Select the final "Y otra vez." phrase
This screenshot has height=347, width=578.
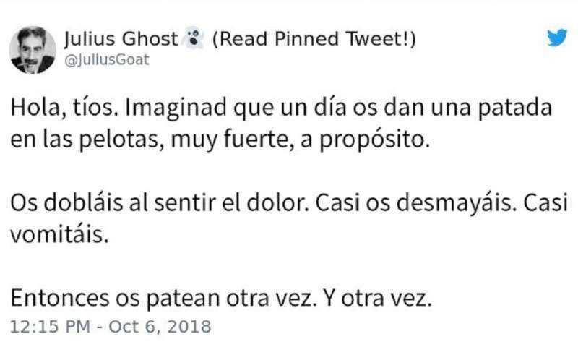click(377, 298)
